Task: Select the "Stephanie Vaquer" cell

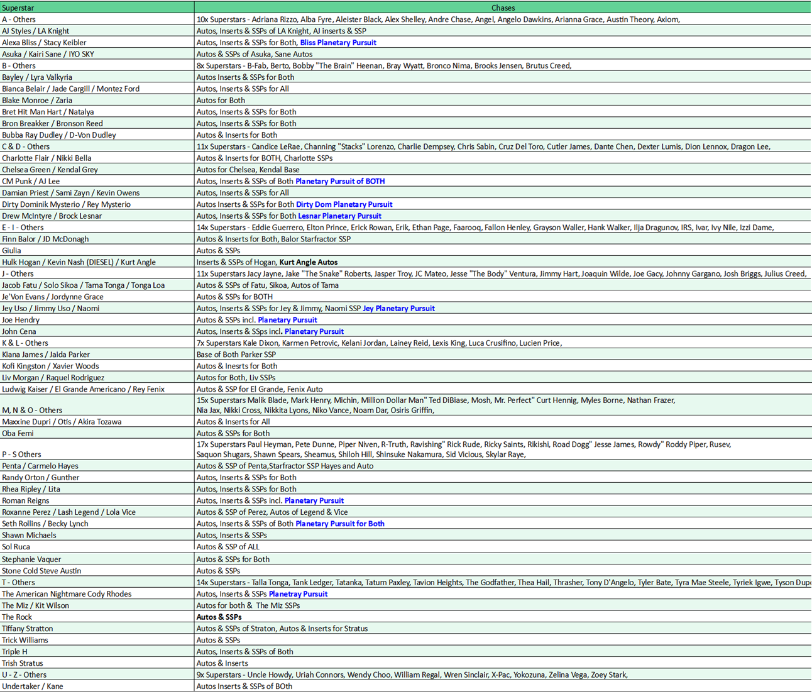Action: tap(97, 559)
